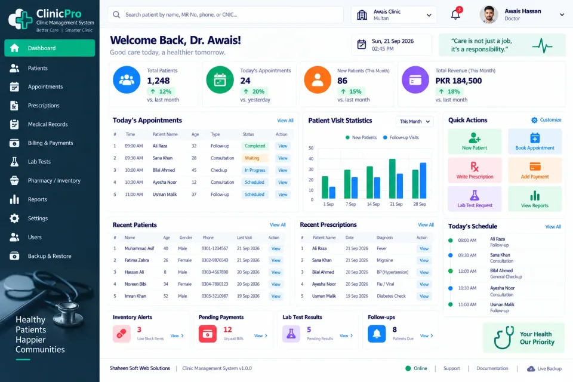
Task: Click the Follow-ups bell icon
Action: tap(377, 334)
